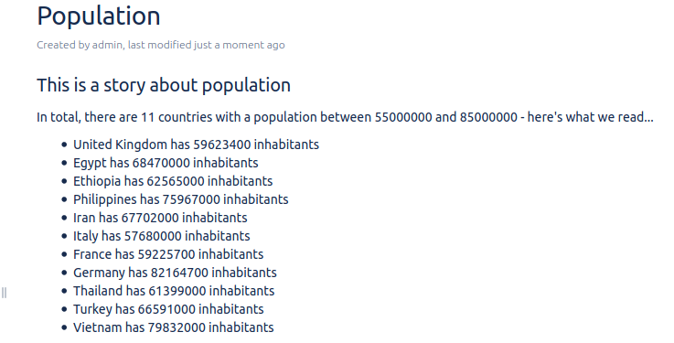Viewport: 674px width, 343px height.
Task: Click the sidebar resize handle icon
Action: (5, 293)
